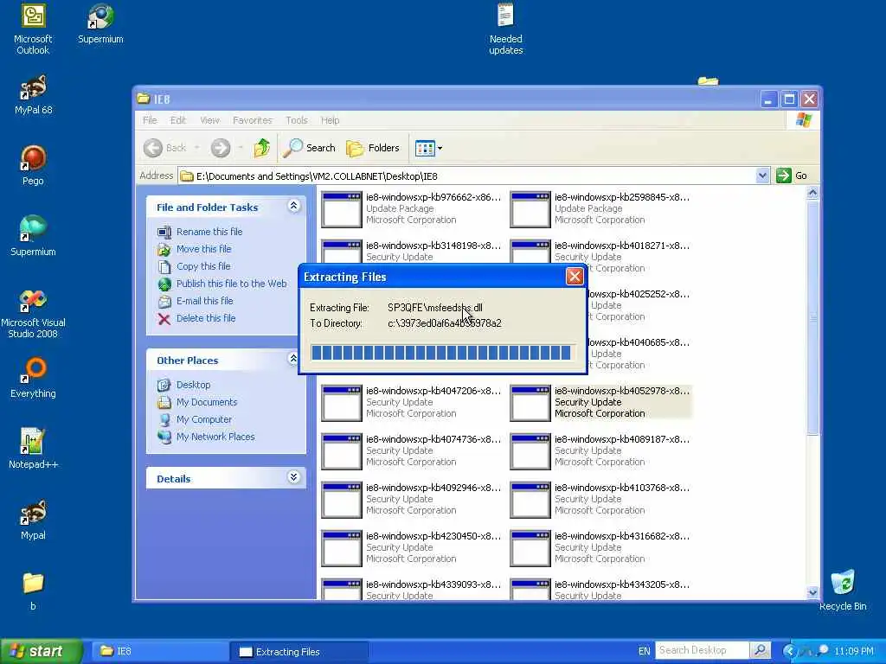886x664 pixels.
Task: Switch to the IE8 taskbar button
Action: (x=158, y=651)
